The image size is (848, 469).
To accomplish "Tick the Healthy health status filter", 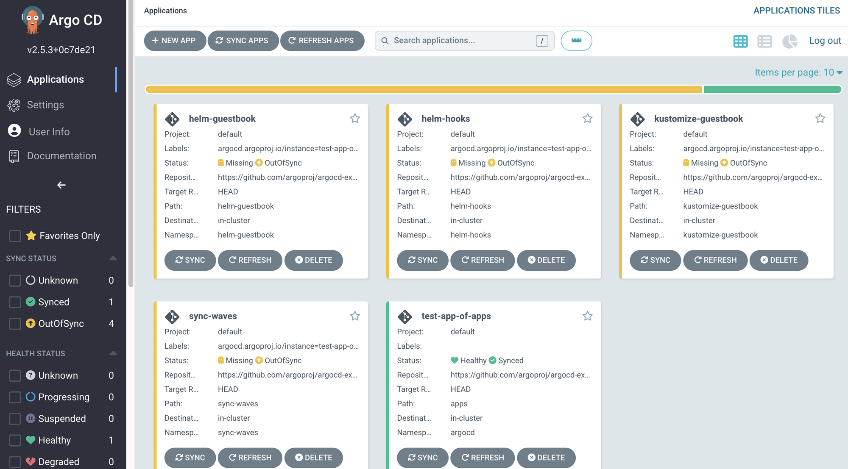I will pos(15,440).
